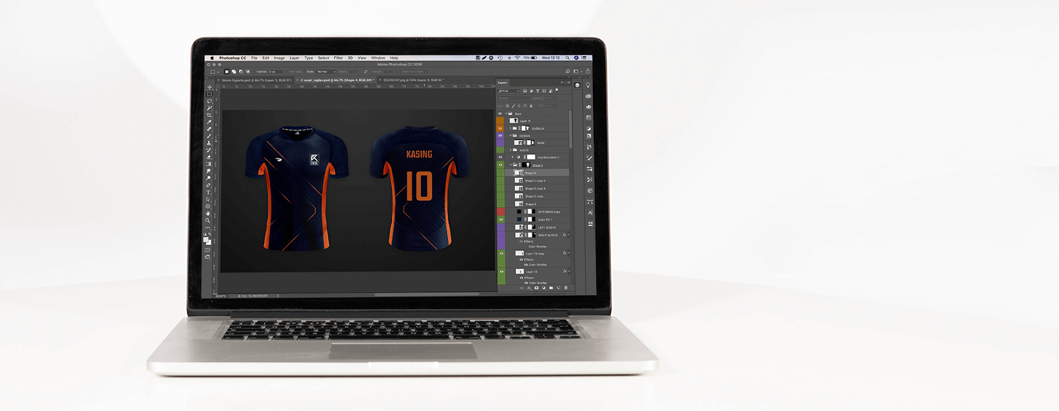The height and width of the screenshot is (411, 1059).
Task: Select the Horizontal Type tool
Action: 208,192
